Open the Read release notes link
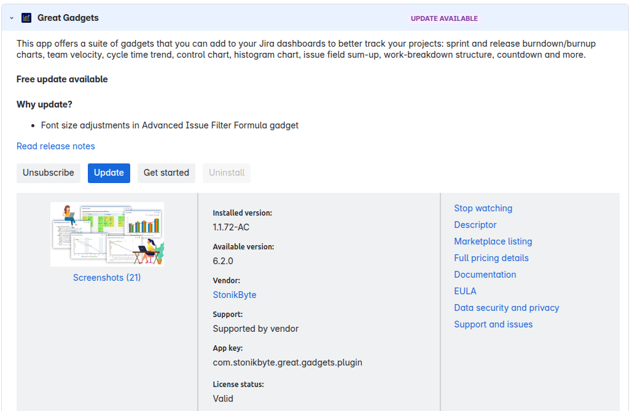 point(56,146)
